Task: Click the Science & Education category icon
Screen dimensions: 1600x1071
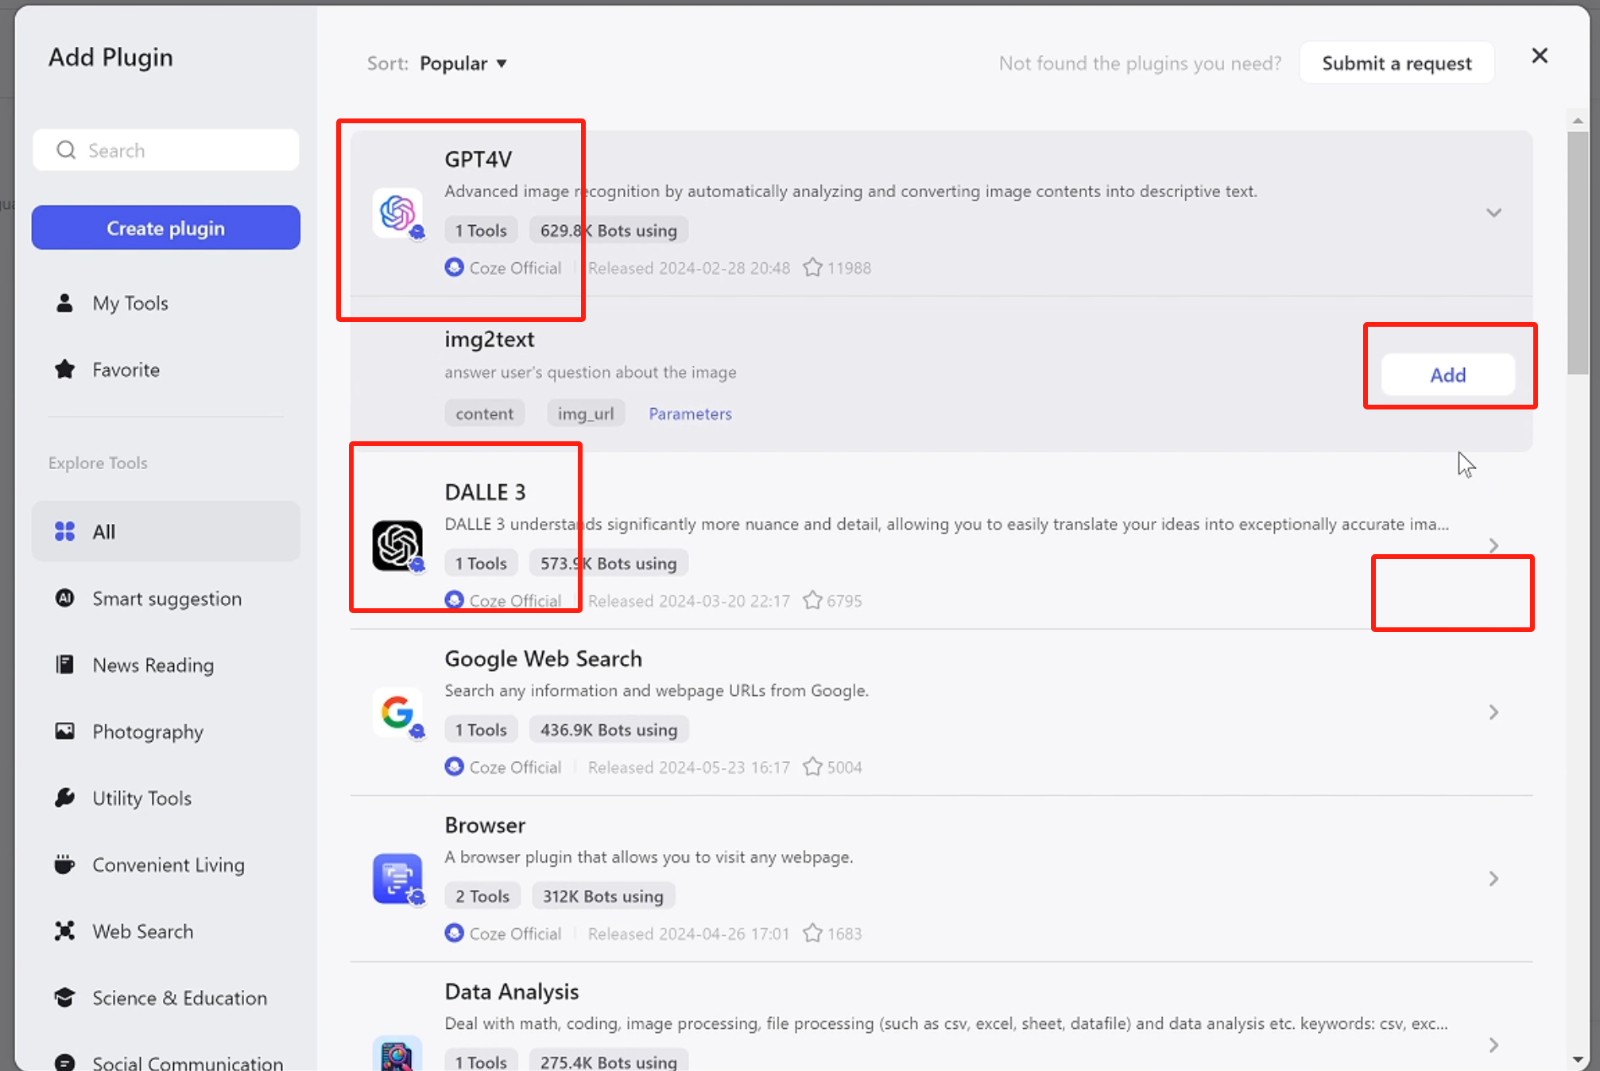Action: [64, 997]
